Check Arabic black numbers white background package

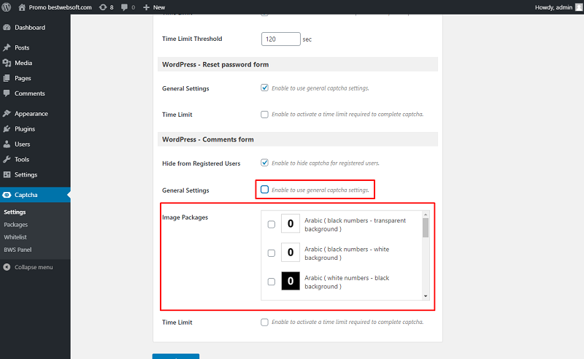(x=272, y=253)
